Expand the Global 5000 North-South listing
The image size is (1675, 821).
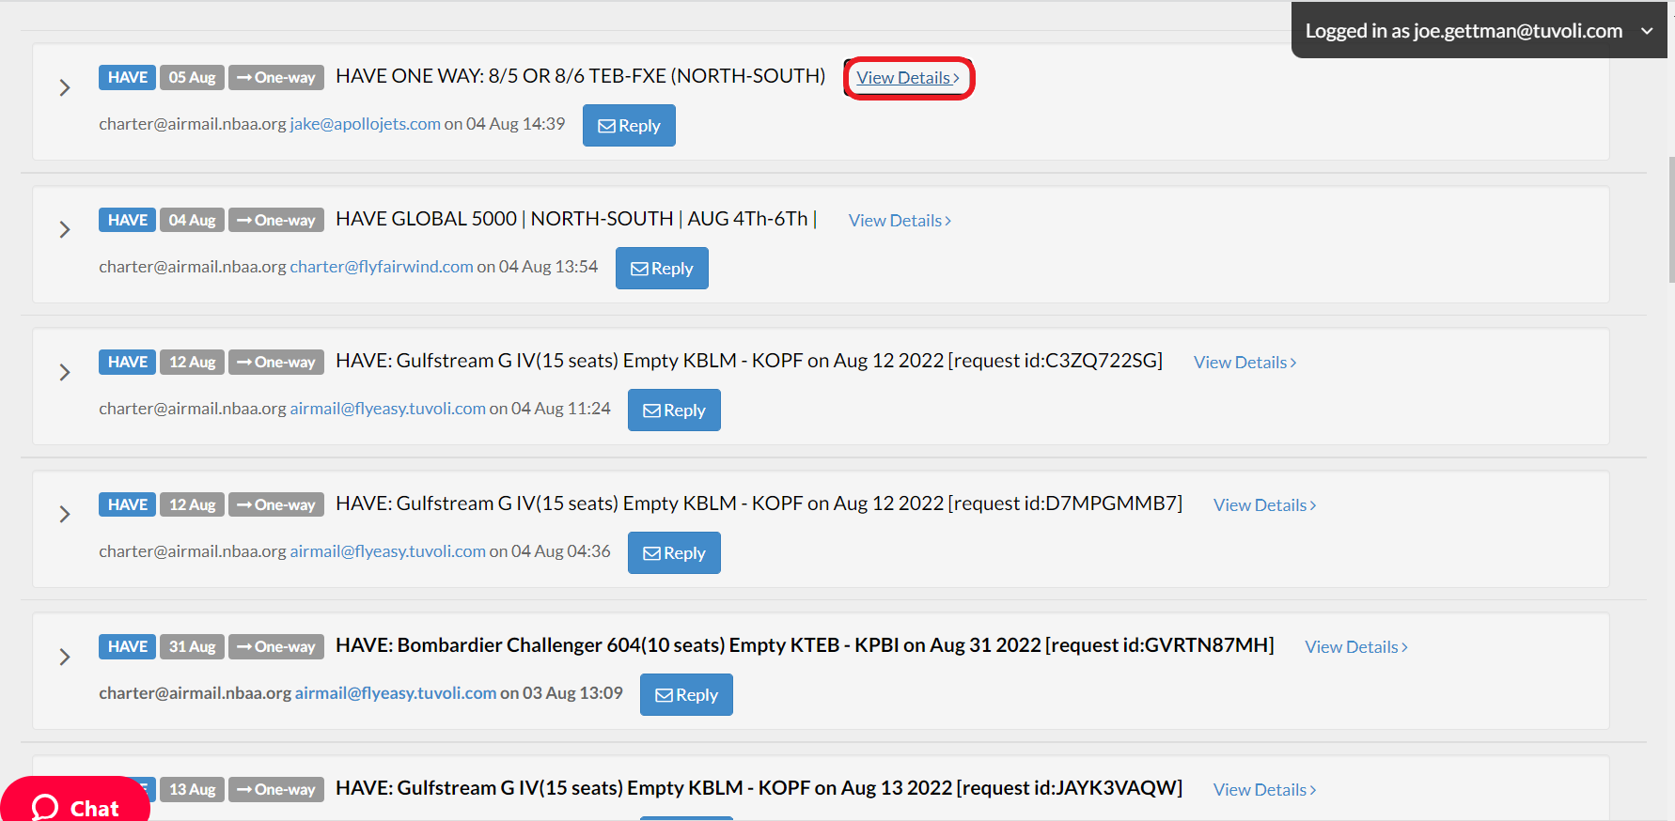click(65, 230)
